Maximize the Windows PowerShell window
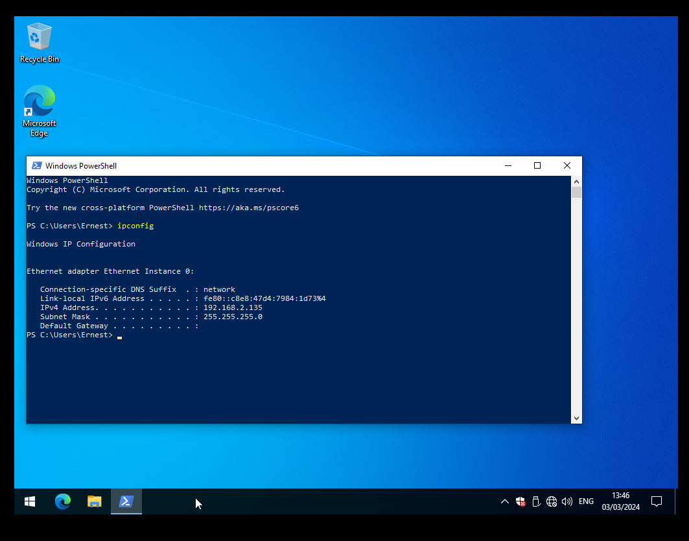The height and width of the screenshot is (541, 689). [x=537, y=166]
